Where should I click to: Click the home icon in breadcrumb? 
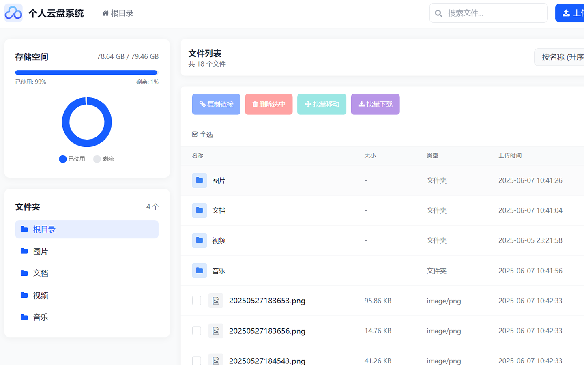point(105,13)
